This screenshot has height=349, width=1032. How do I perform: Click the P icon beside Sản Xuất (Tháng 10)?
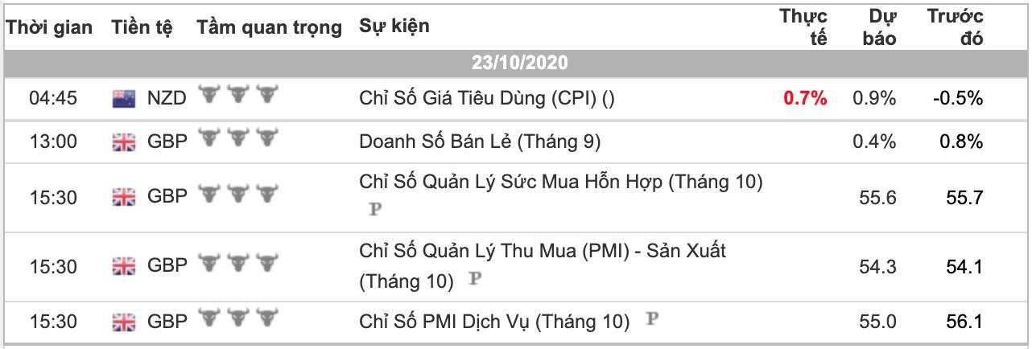point(476,279)
